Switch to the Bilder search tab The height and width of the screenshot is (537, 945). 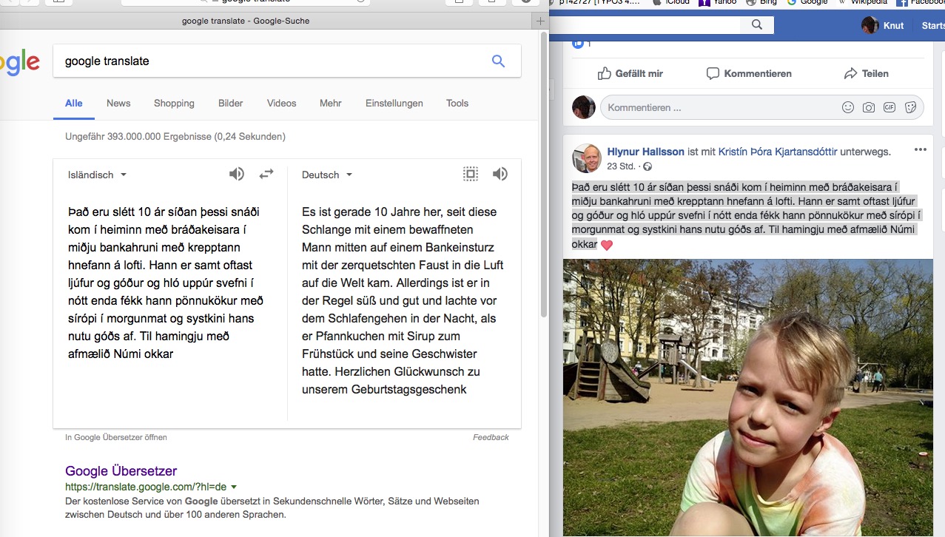tap(230, 104)
